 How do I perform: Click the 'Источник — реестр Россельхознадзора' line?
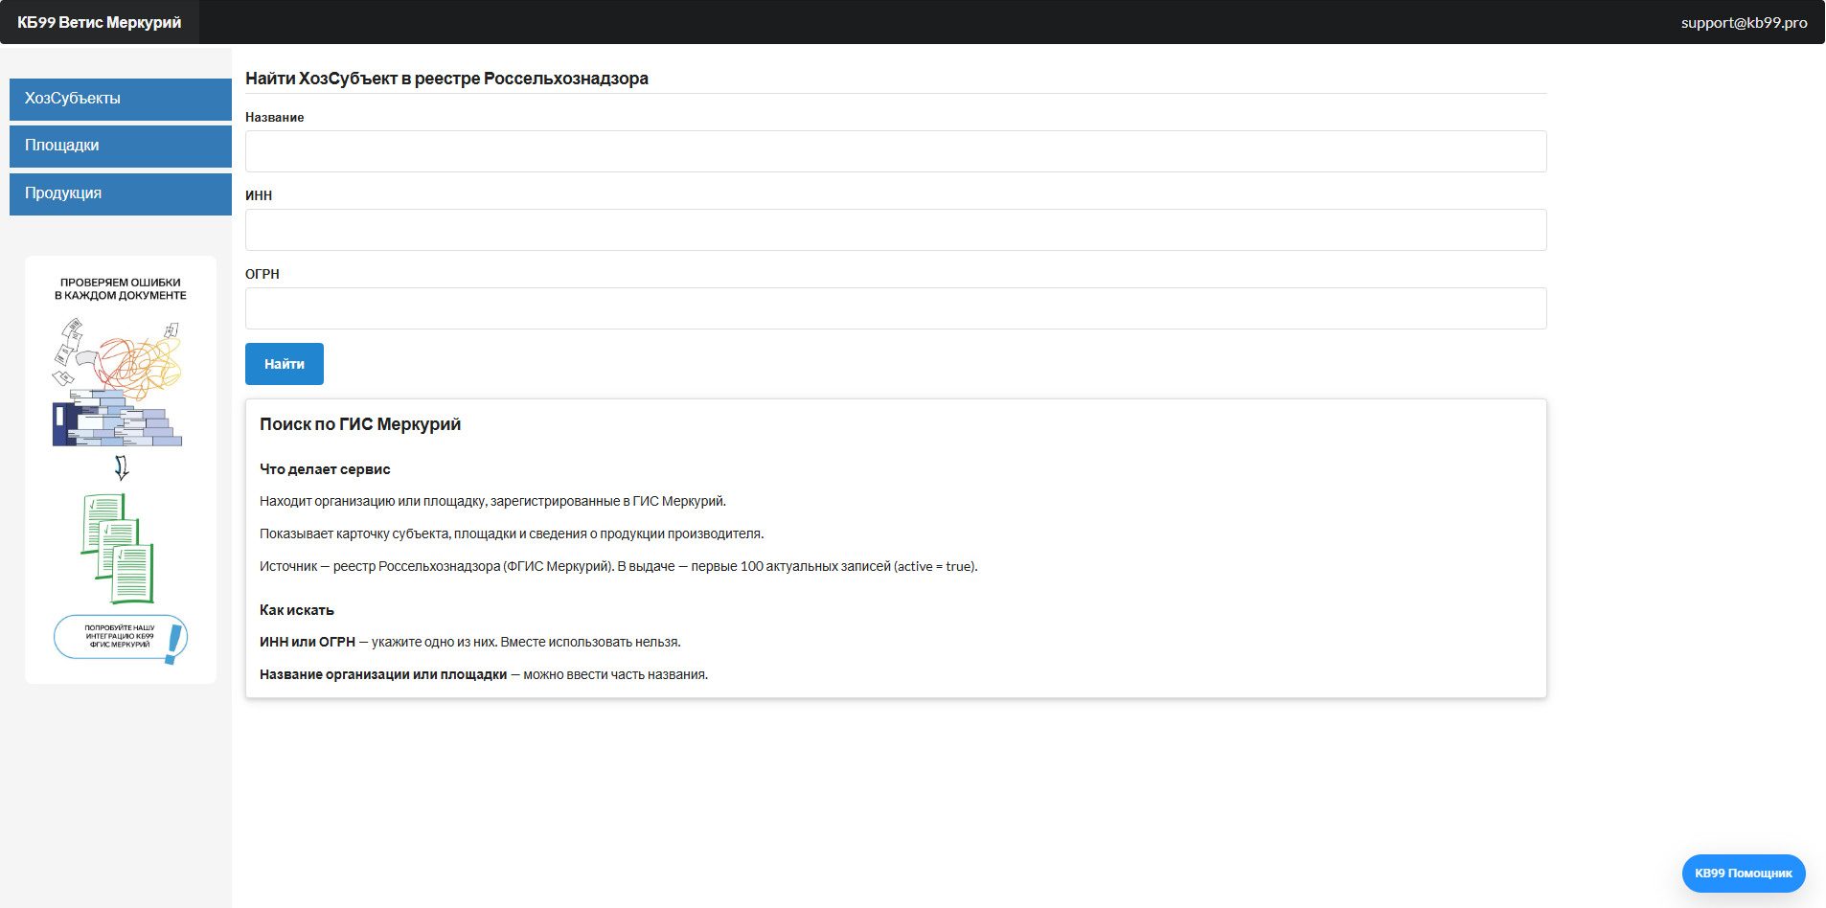click(x=619, y=566)
